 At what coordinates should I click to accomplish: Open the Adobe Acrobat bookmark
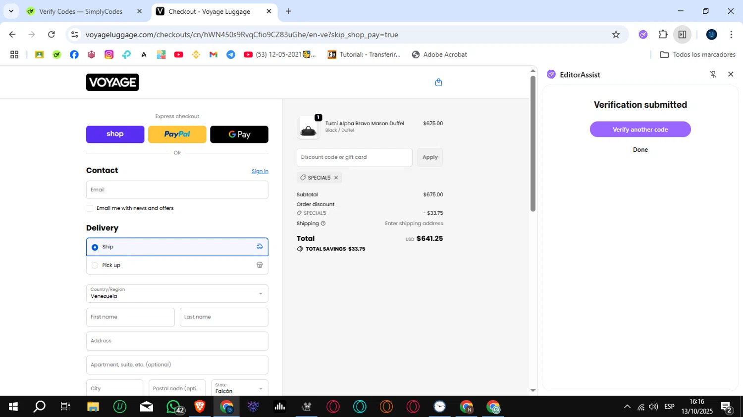439,54
